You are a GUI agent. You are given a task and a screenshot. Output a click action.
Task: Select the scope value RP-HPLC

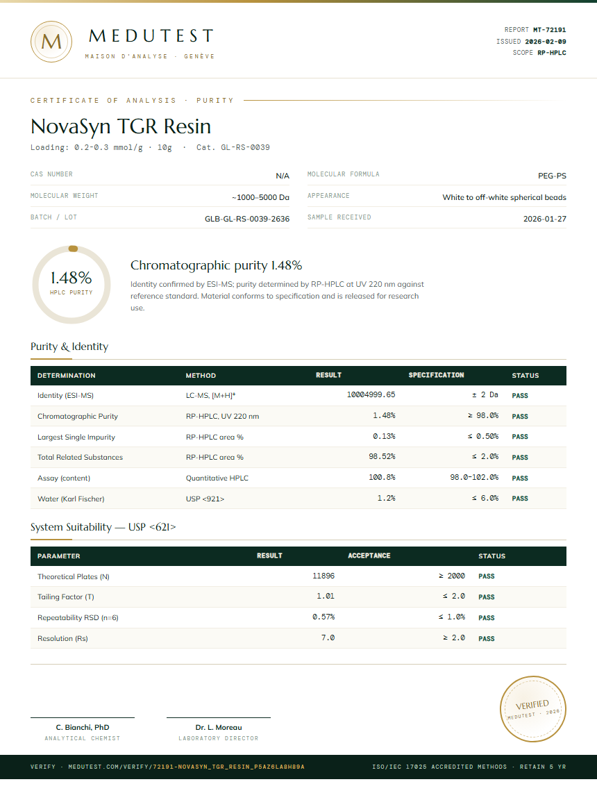click(x=552, y=53)
